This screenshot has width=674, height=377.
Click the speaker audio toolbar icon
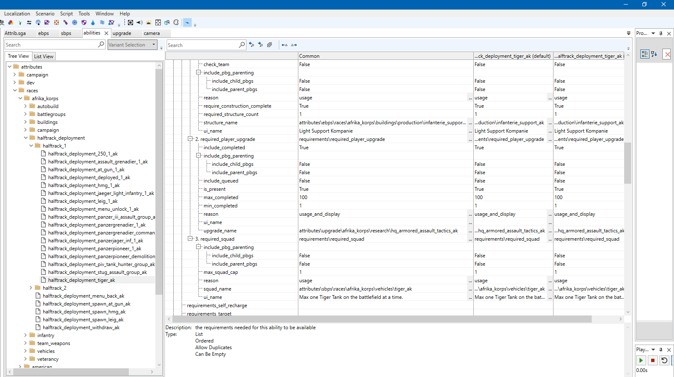point(140,22)
